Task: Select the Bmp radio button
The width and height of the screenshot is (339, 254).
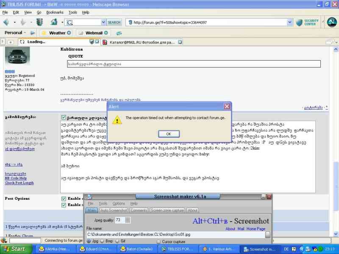Action: point(102,241)
